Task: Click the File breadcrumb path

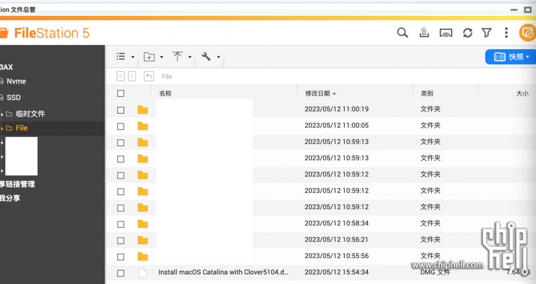Action: (x=167, y=76)
